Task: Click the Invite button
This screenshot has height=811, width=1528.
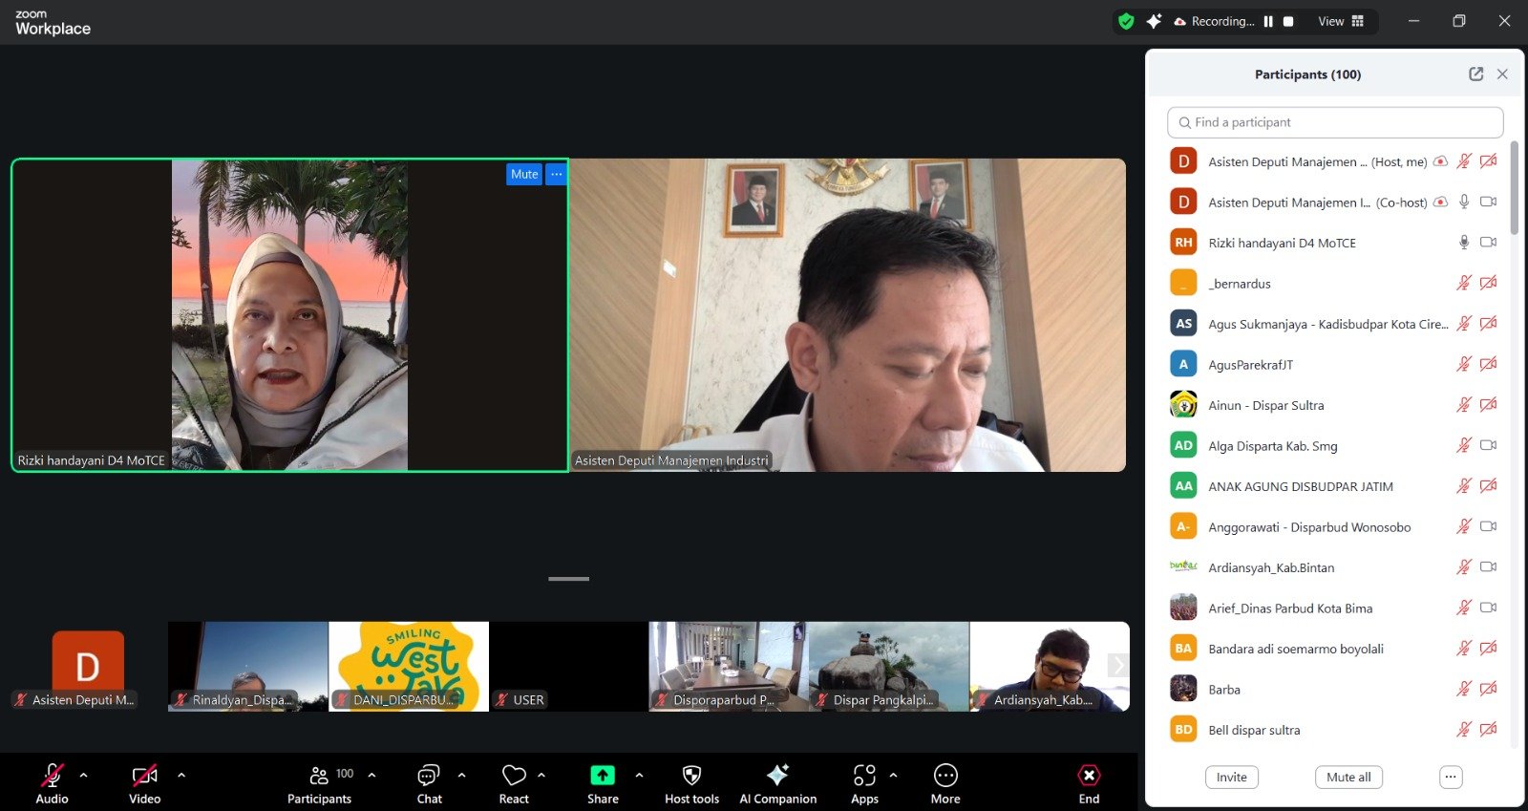Action: click(1231, 777)
